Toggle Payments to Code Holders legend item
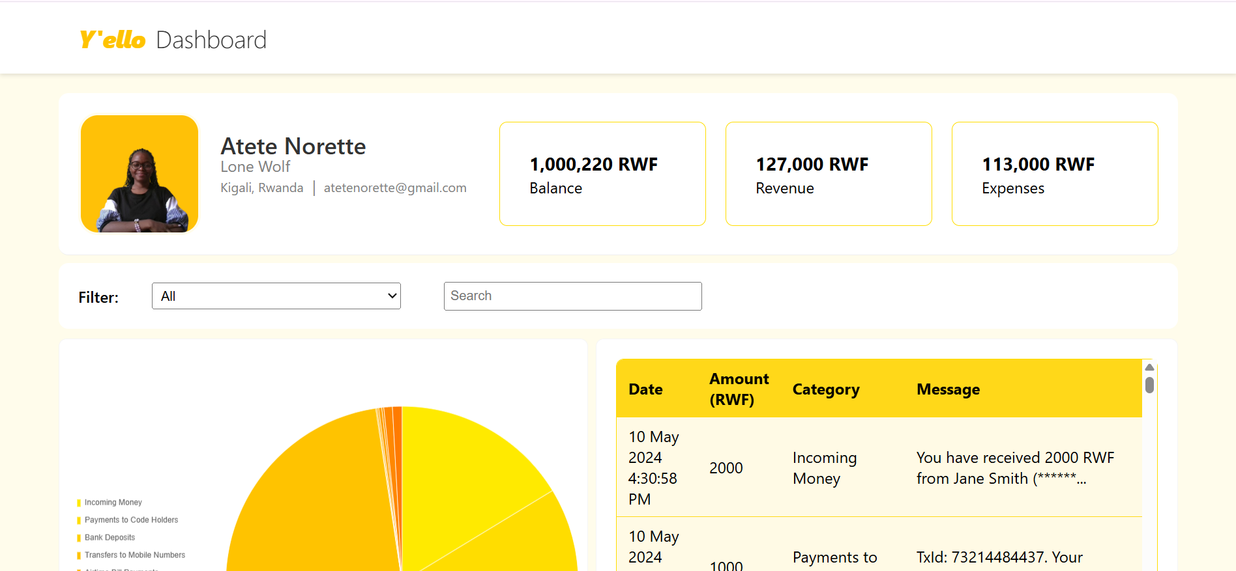Screen dimensions: 1236x571 tap(131, 520)
